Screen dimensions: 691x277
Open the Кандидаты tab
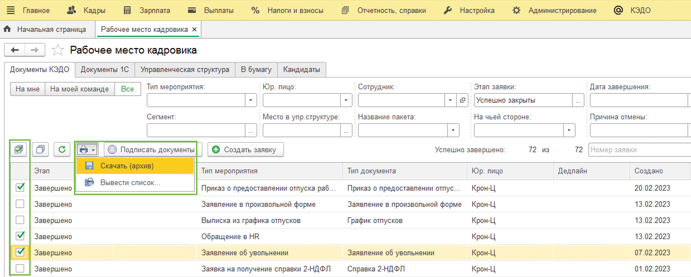tap(301, 69)
